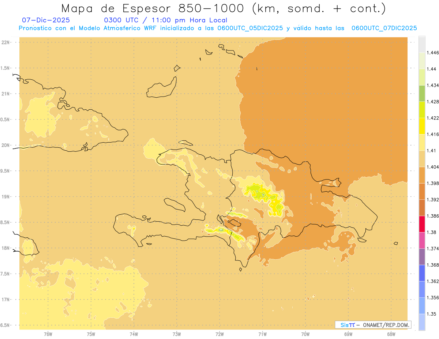Click the burnt orange swatch between 1.386 and 1.392
The height and width of the screenshot is (339, 439).
[x=422, y=208]
